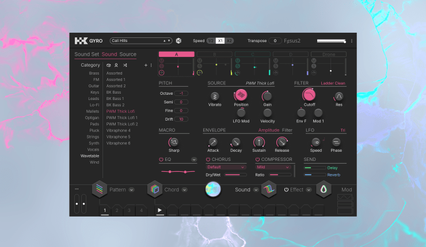Select layer D tab
The width and height of the screenshot is (426, 247).
[291, 54]
